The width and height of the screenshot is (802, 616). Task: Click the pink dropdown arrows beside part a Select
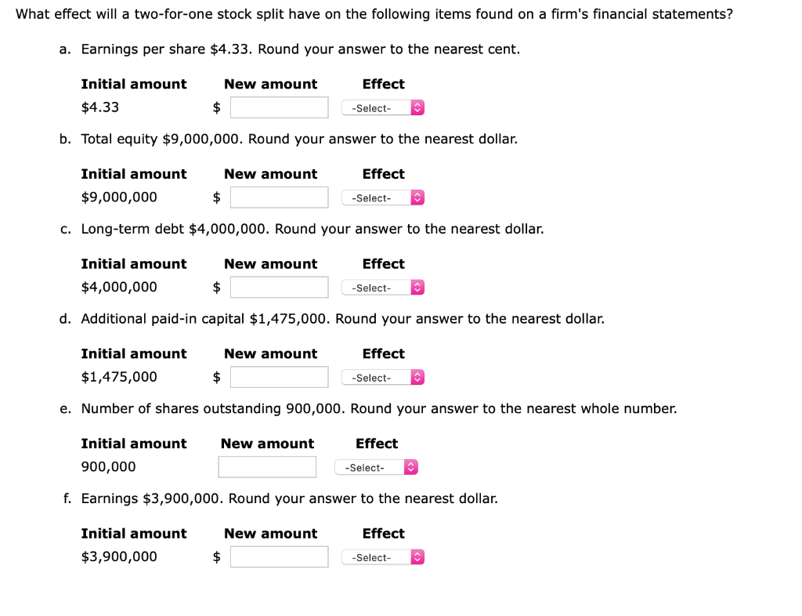coord(417,107)
